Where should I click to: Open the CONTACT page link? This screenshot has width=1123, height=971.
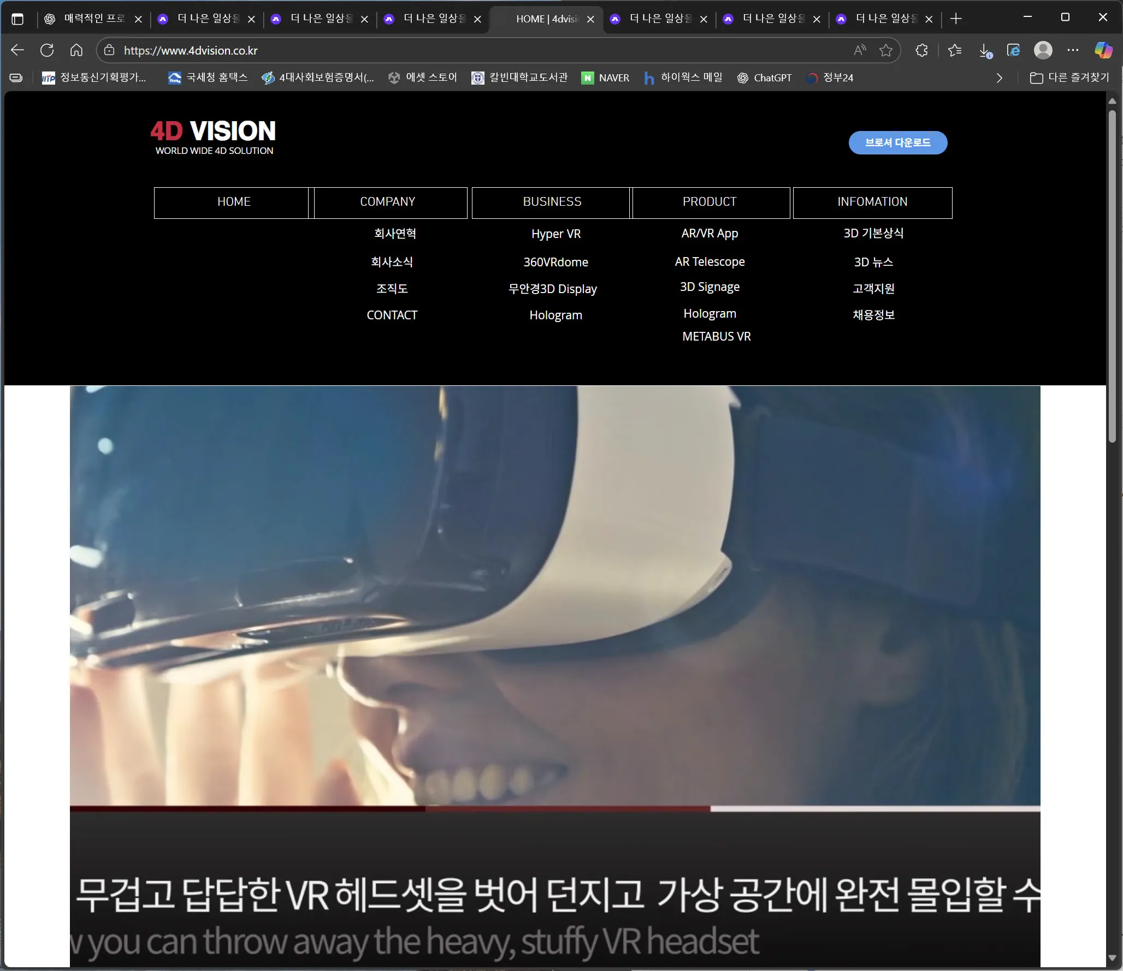click(392, 315)
